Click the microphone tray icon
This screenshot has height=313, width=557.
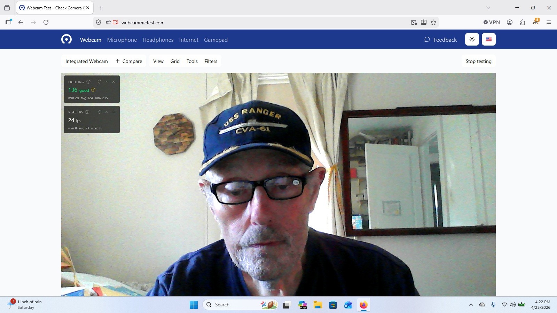click(x=493, y=305)
